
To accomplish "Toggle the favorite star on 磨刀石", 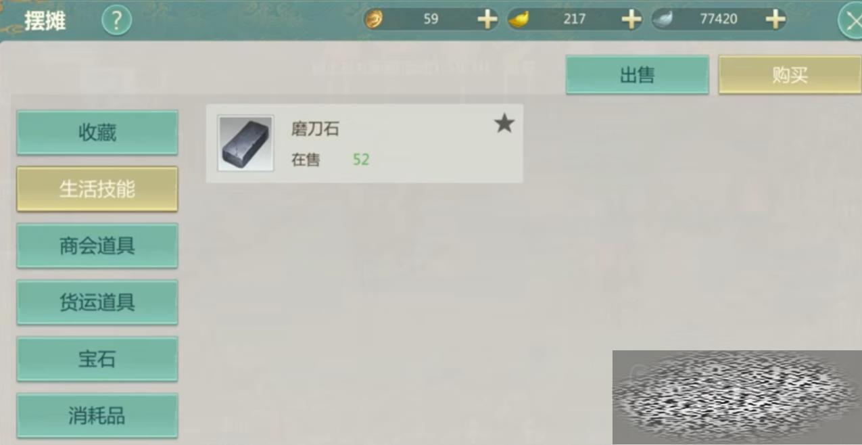I will (504, 124).
